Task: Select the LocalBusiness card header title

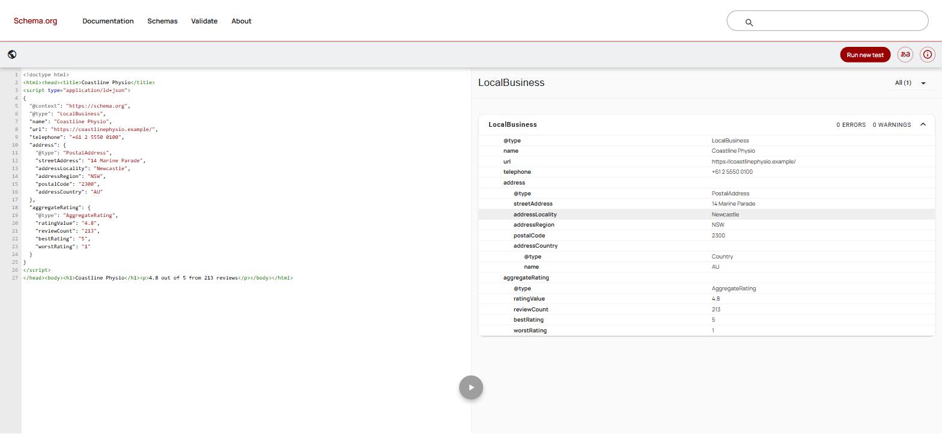Action: coord(512,124)
